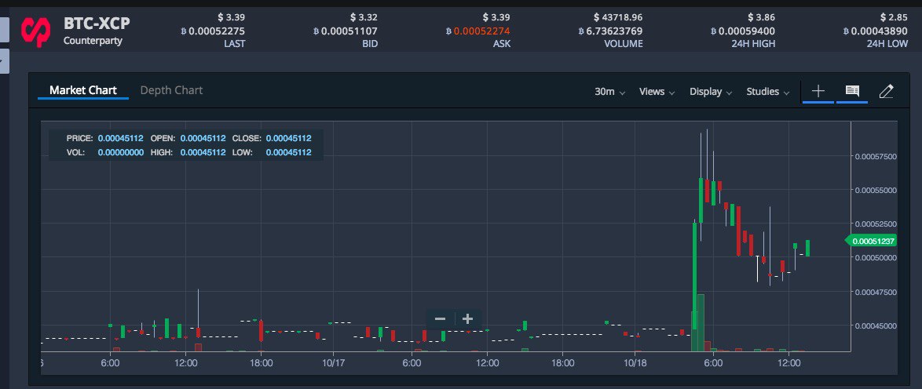
Task: Toggle the crosshair plus tool
Action: (818, 91)
